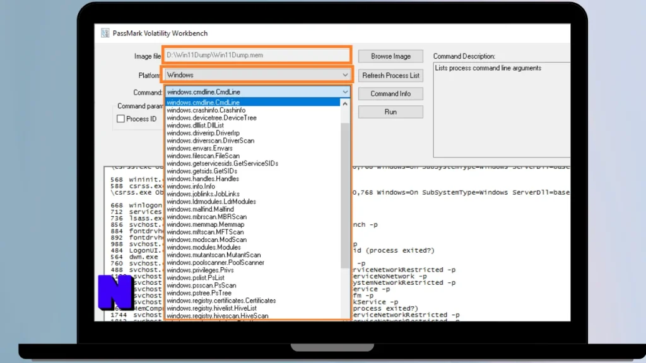This screenshot has height=363, width=646.
Task: Select windows.handles.Handles
Action: 253,178
